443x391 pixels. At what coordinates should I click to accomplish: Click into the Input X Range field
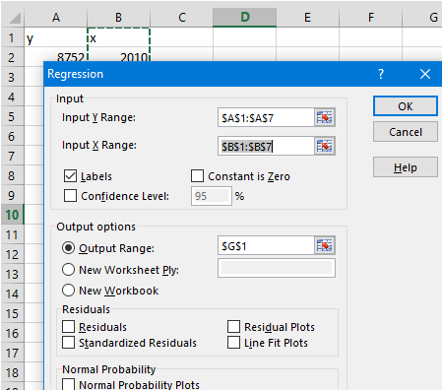pos(266,146)
